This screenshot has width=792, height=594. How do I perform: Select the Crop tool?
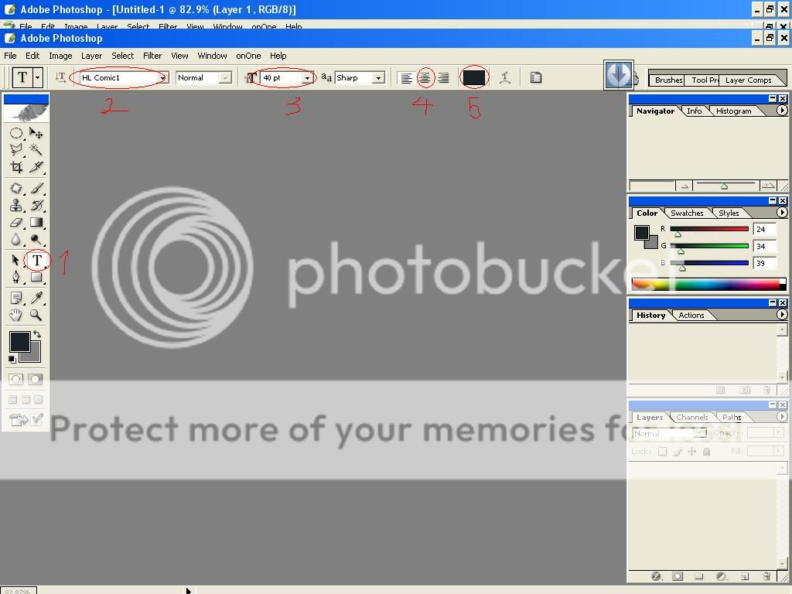16,167
